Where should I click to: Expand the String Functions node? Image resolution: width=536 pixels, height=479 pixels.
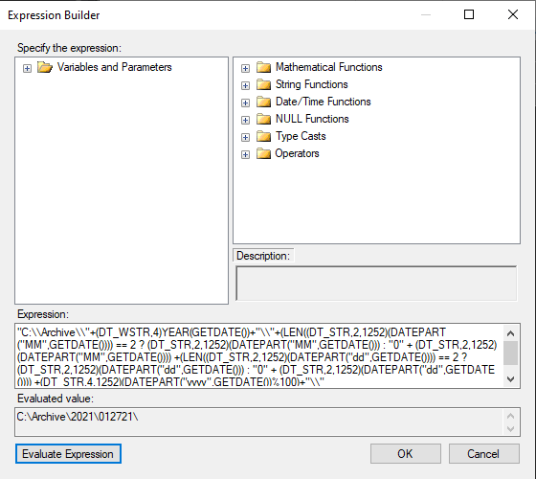coord(245,85)
